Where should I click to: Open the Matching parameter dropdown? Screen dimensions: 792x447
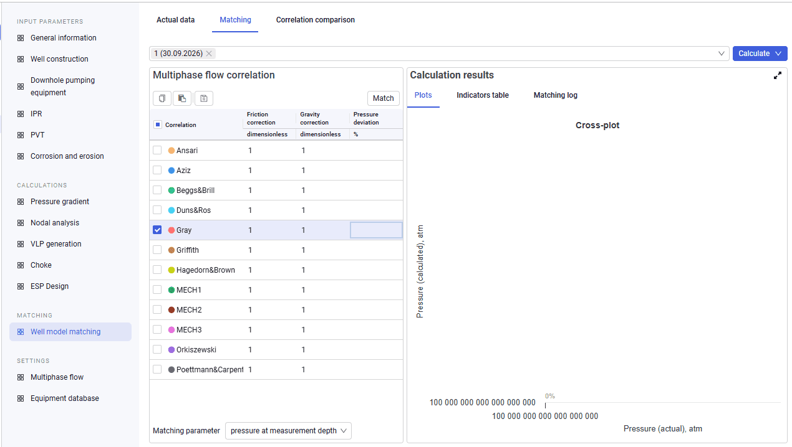(288, 431)
